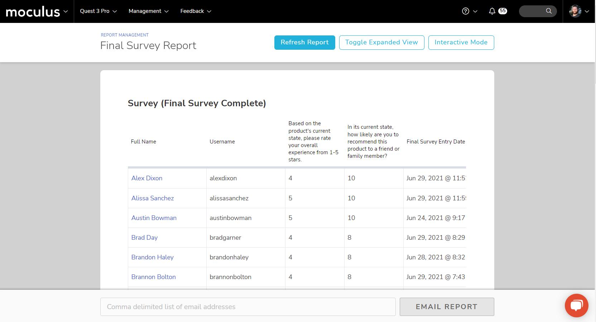Screen dimensions: 596x322
Task: Click the Refresh Report button
Action: point(304,42)
